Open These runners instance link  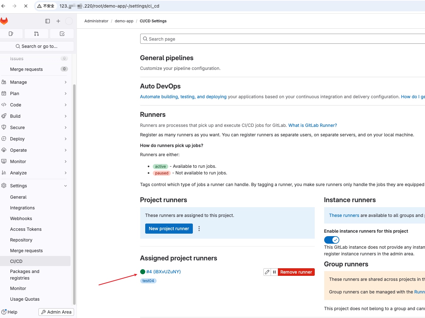click(x=344, y=215)
